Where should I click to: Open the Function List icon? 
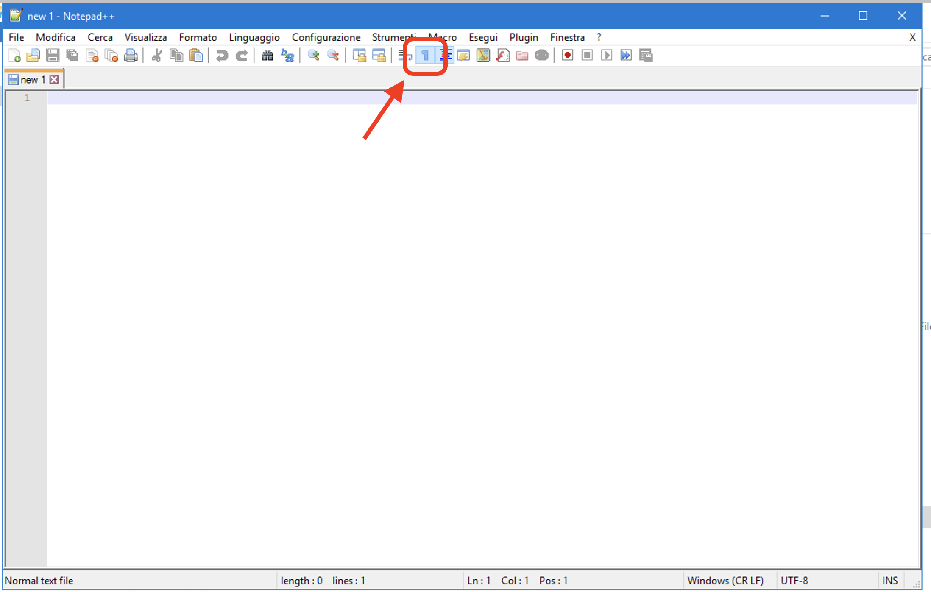(x=503, y=56)
